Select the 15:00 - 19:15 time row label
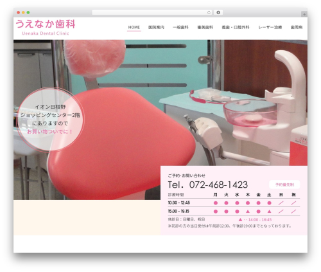Screen dimensions: 321x272 (x=178, y=212)
